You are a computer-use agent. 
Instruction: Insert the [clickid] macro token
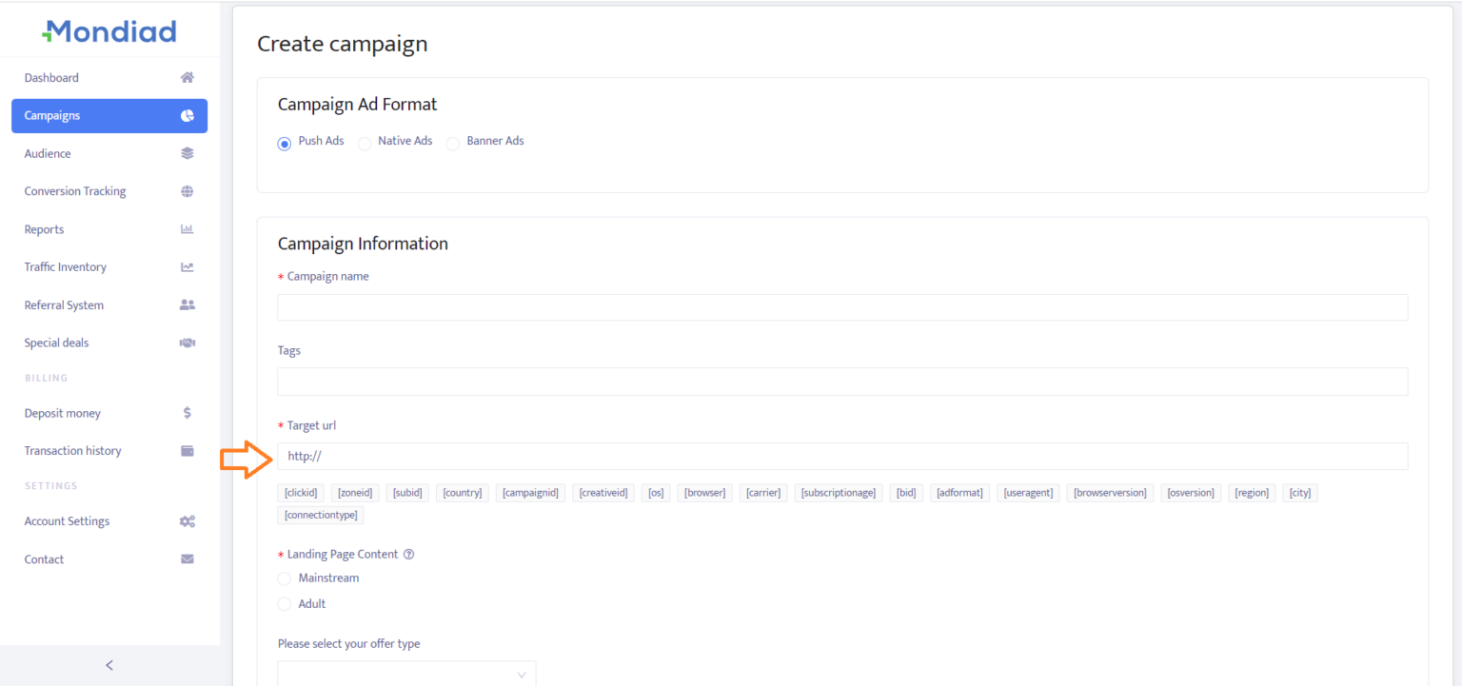click(x=300, y=492)
